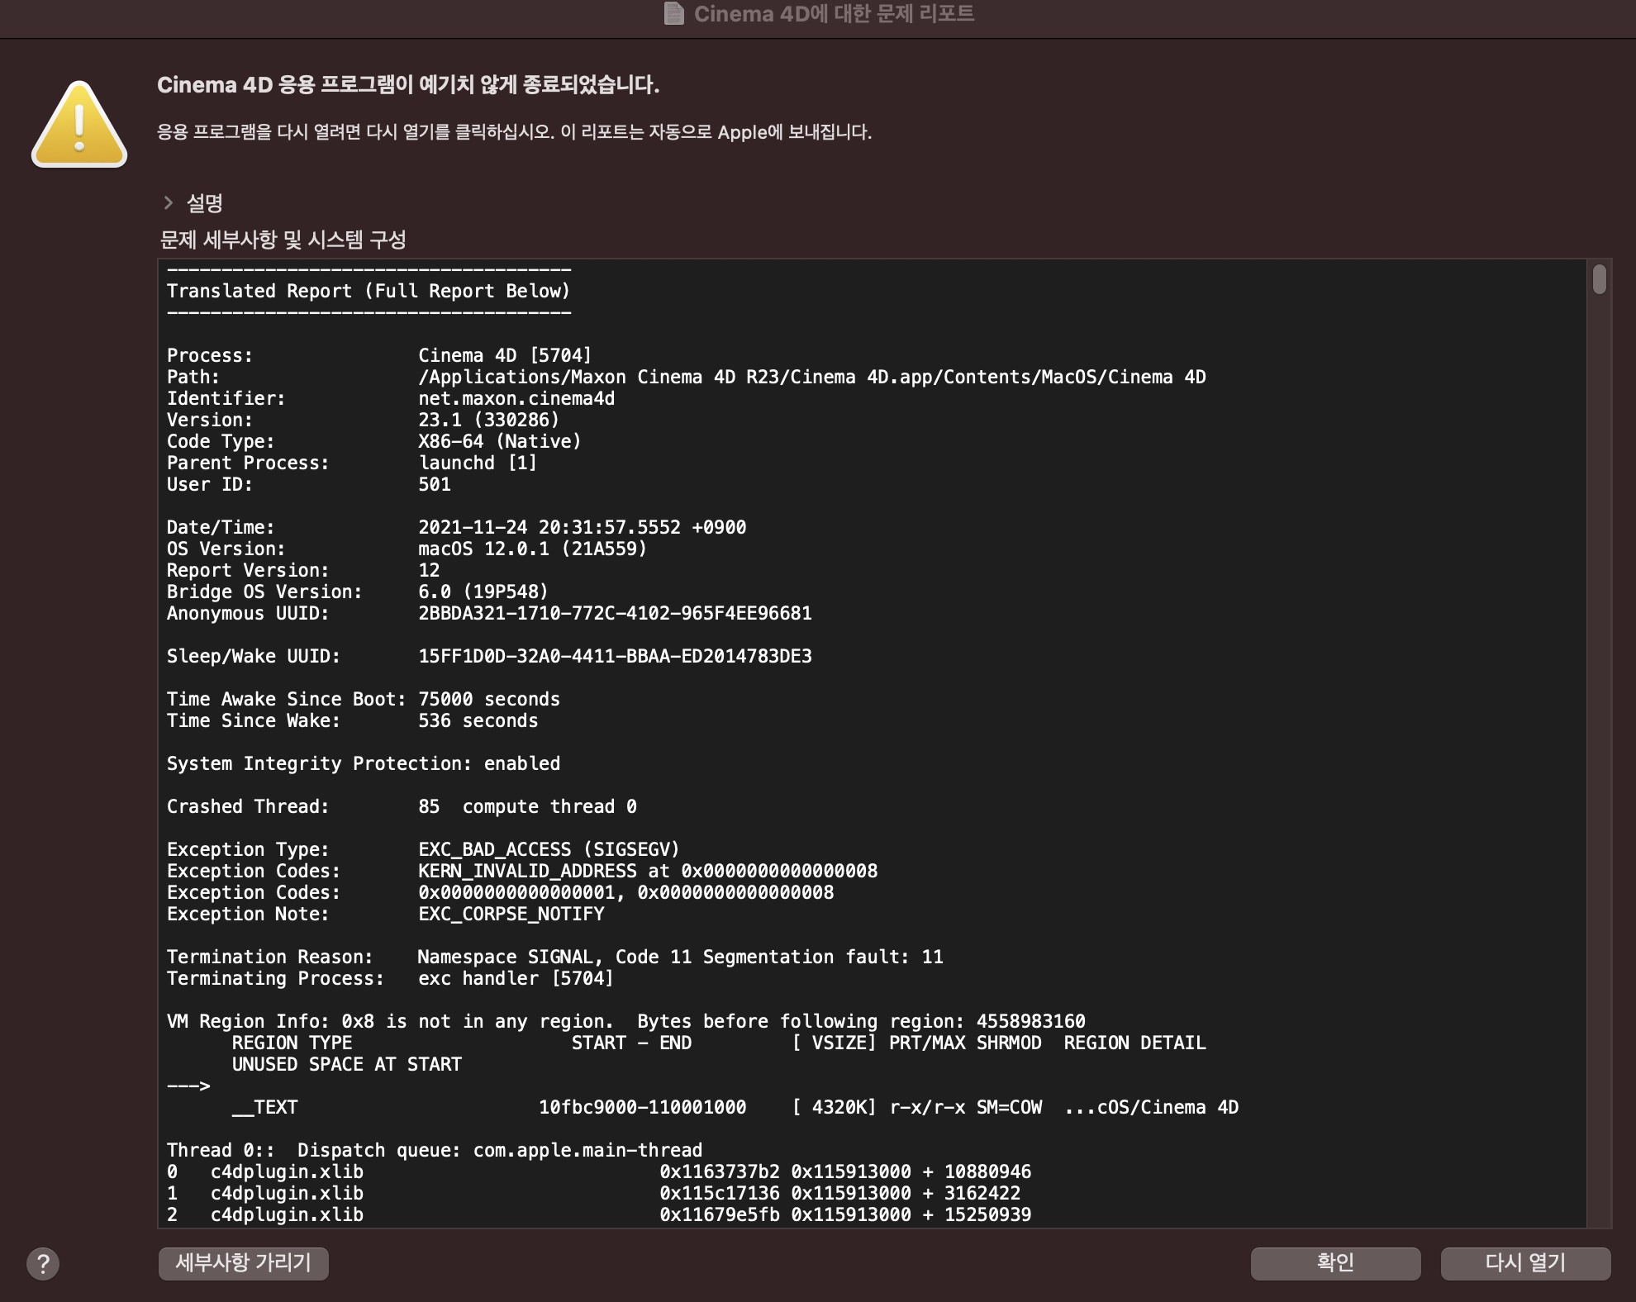Click OS Version 'macOS 12.0.1 (21A559)'
The image size is (1636, 1302).
click(532, 549)
